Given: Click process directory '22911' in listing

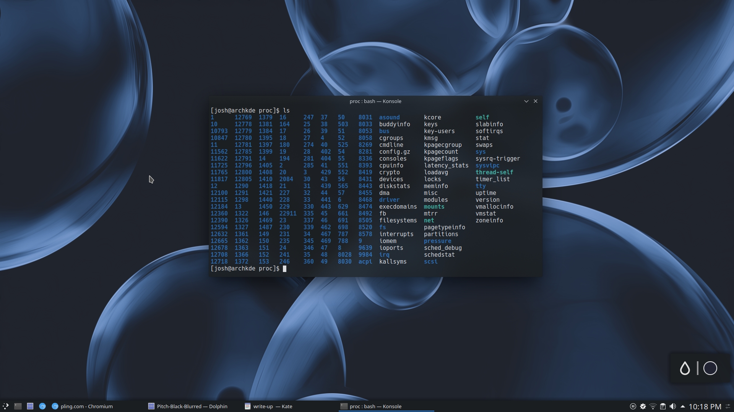Looking at the screenshot, I should [x=288, y=214].
